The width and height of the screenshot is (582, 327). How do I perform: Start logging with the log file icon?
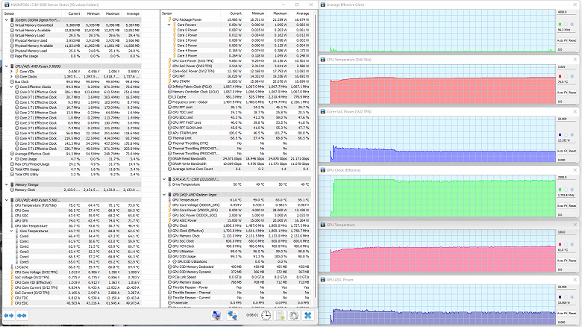279,316
